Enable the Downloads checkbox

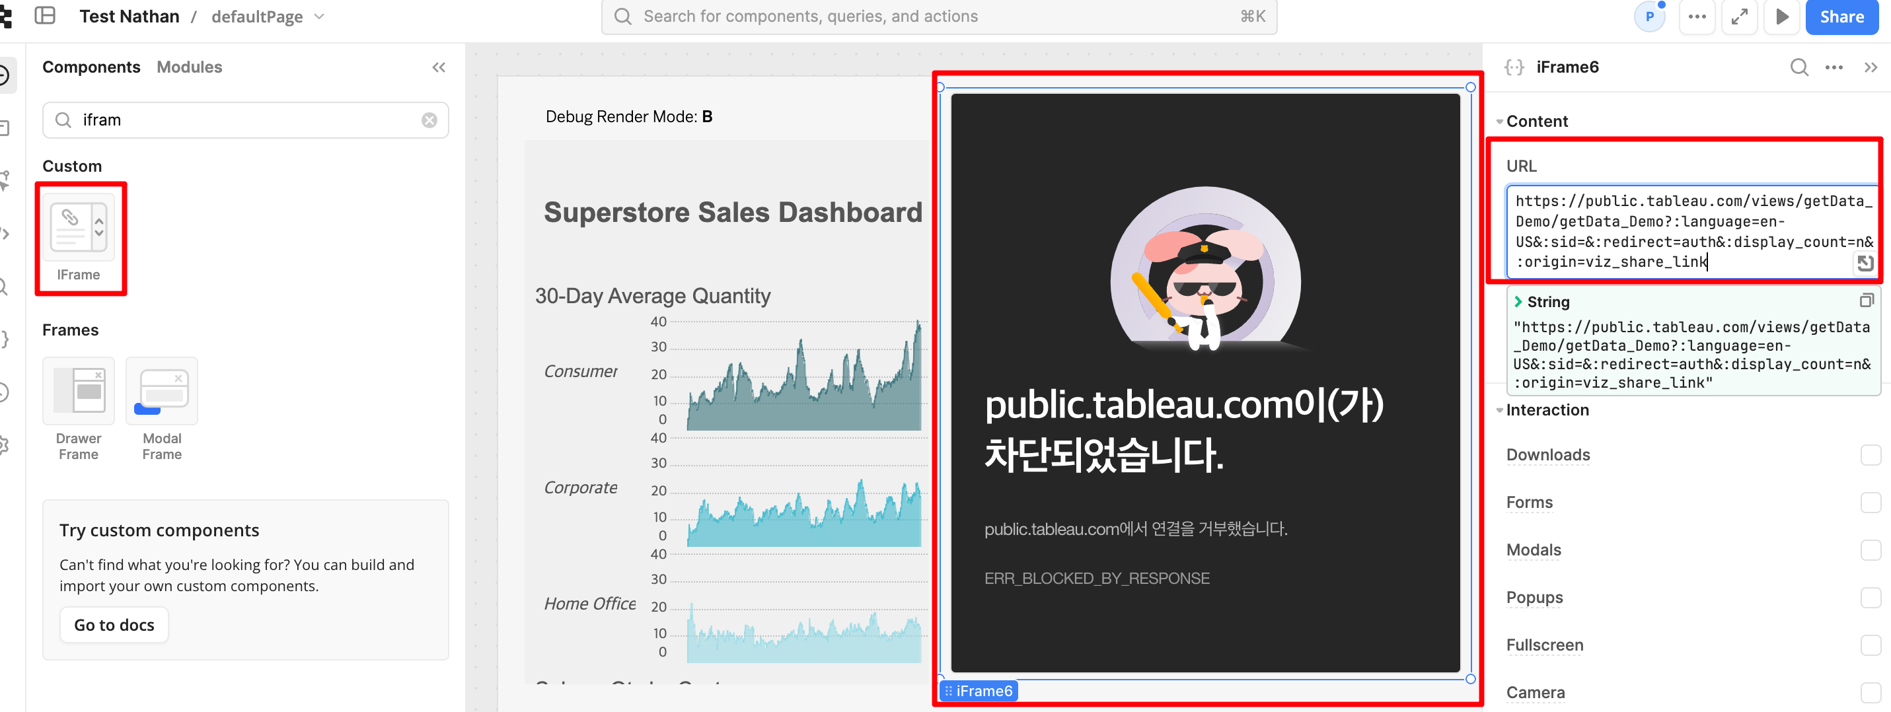(x=1871, y=455)
